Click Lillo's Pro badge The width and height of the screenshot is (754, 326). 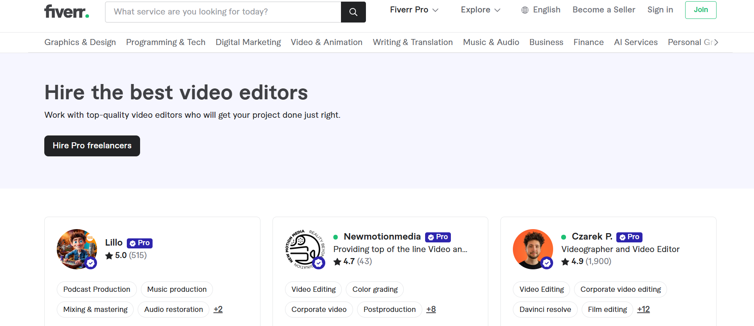pos(140,243)
